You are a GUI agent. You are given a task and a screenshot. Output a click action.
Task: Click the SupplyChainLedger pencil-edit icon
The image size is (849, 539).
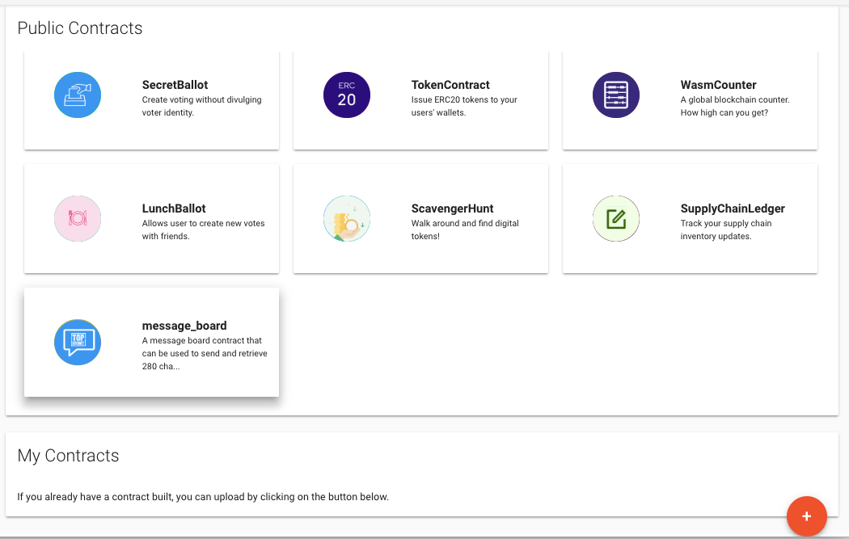click(x=616, y=218)
